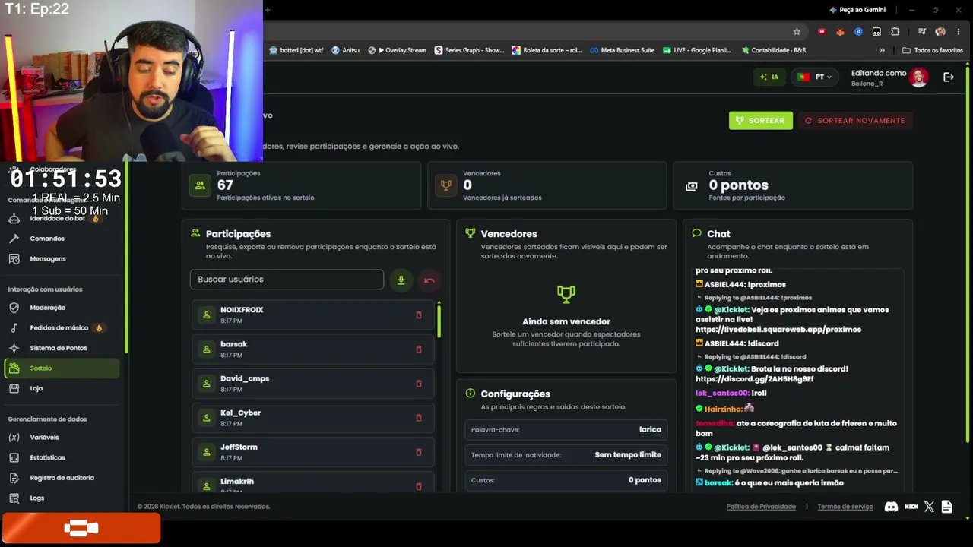
Task: Open the Series Graph bookmark
Action: click(x=469, y=50)
